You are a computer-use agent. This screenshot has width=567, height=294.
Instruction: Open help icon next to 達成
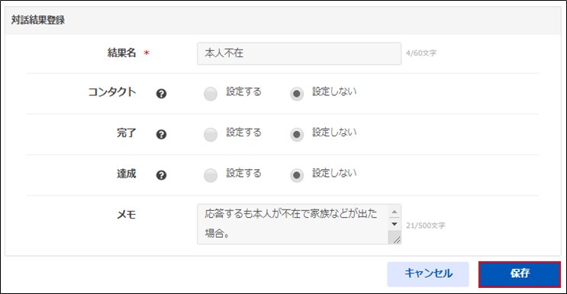[x=161, y=175]
